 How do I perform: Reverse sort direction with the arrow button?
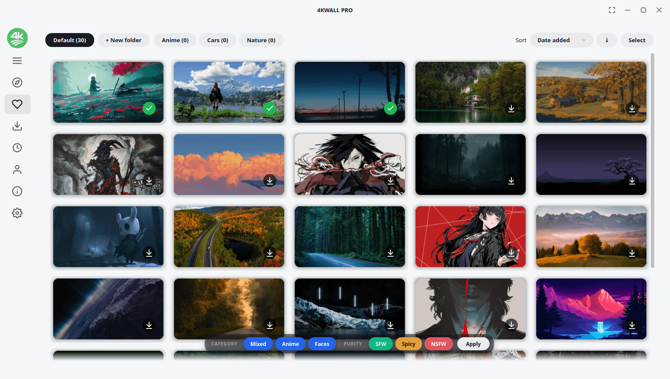tap(607, 40)
